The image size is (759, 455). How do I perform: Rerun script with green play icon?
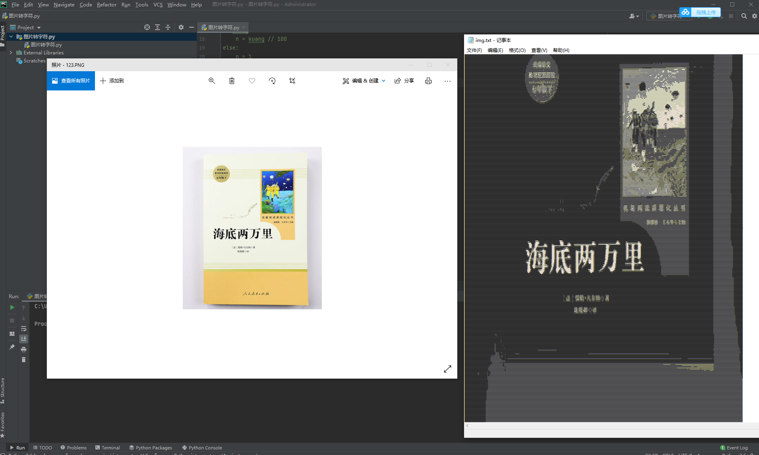pos(12,307)
